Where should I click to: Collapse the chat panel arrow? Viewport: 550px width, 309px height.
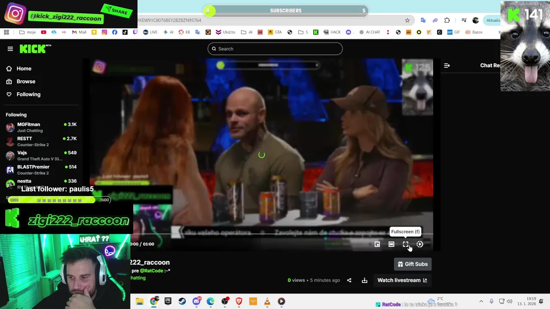click(447, 66)
